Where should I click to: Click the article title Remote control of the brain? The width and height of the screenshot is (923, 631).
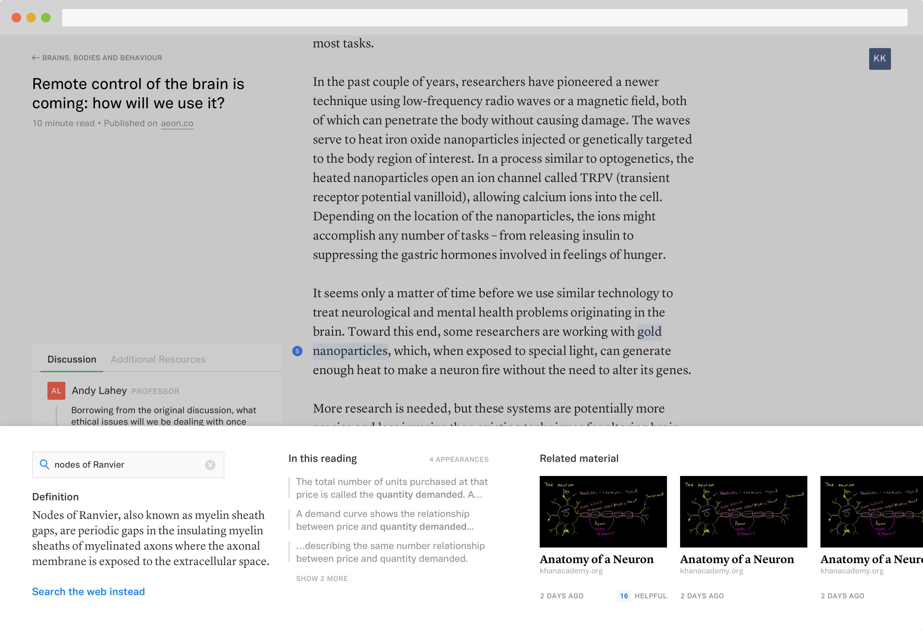click(138, 93)
